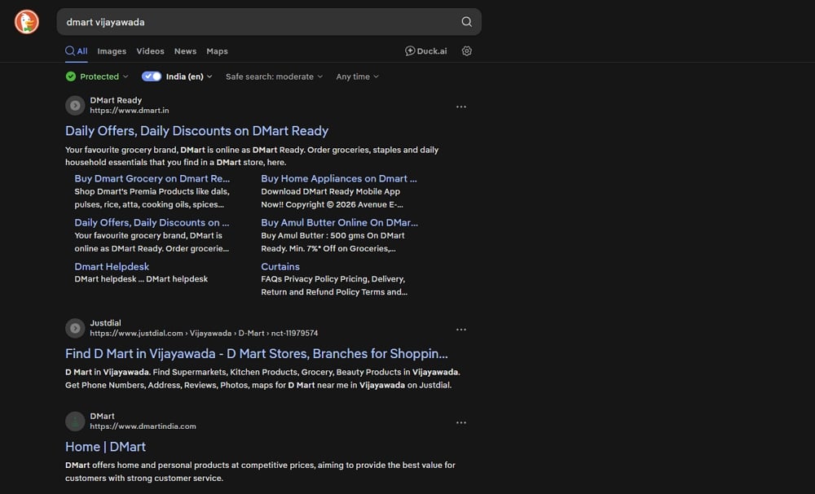
Task: Toggle the India (en) region switch
Action: click(x=152, y=77)
